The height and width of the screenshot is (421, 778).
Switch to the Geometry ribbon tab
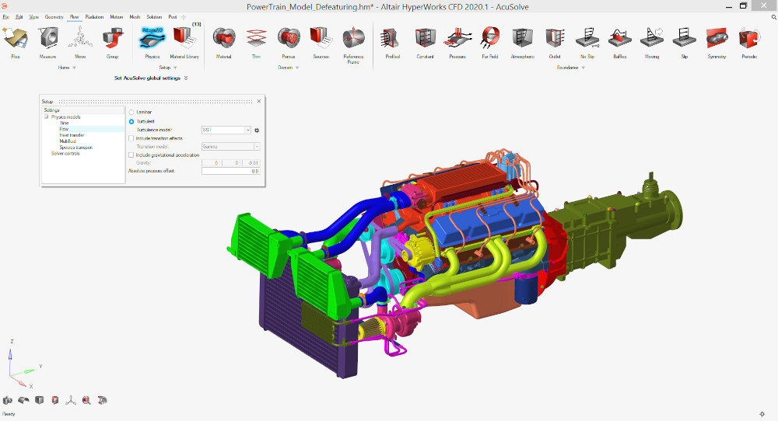54,17
